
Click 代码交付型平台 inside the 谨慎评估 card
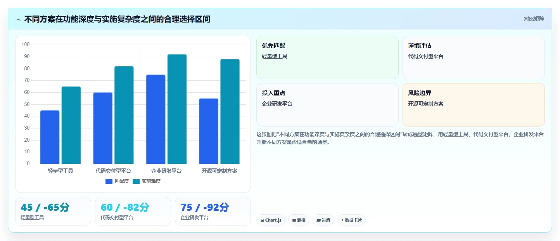[x=426, y=56]
